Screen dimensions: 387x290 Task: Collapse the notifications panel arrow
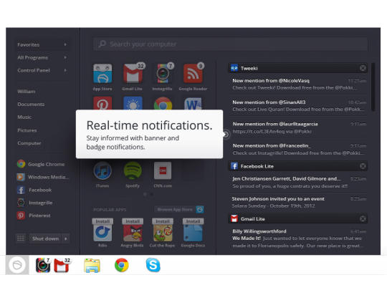(x=226, y=135)
